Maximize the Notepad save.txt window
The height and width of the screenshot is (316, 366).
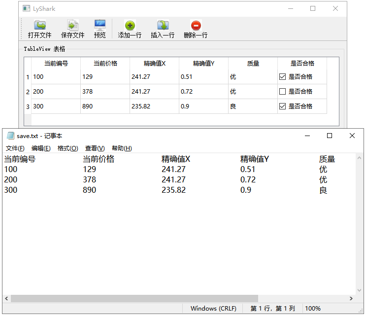(330, 136)
